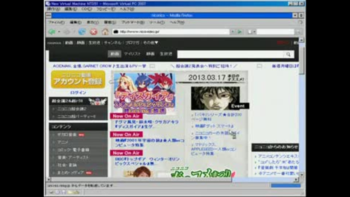This screenshot has width=350, height=197.
Task: Click the blue page-loading progress bar
Action: coord(286,186)
